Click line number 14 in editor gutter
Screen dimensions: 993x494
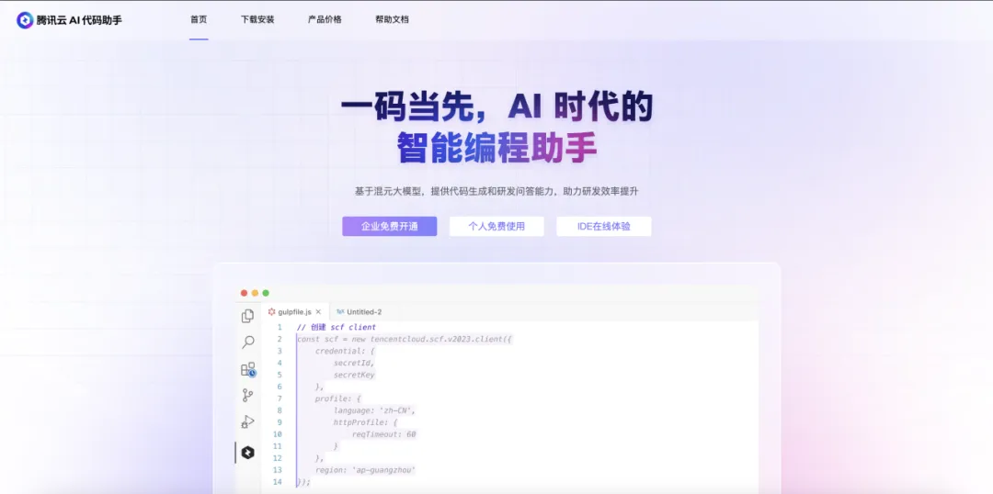click(x=278, y=482)
